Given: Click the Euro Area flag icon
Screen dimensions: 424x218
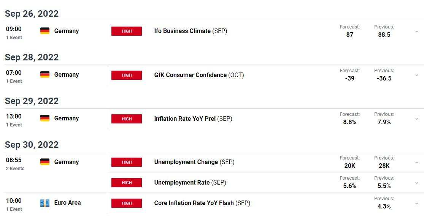Looking at the screenshot, I should (45, 203).
